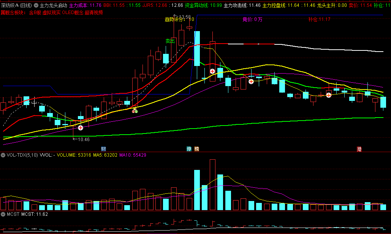Viewport: 391px width, 234px height.
Task: Click the 10.46 low price label
Action: point(84,140)
